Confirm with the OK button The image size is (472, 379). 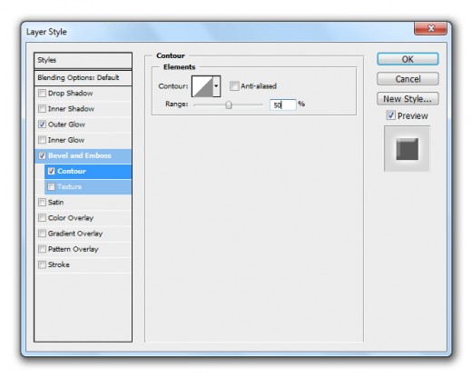pyautogui.click(x=408, y=59)
